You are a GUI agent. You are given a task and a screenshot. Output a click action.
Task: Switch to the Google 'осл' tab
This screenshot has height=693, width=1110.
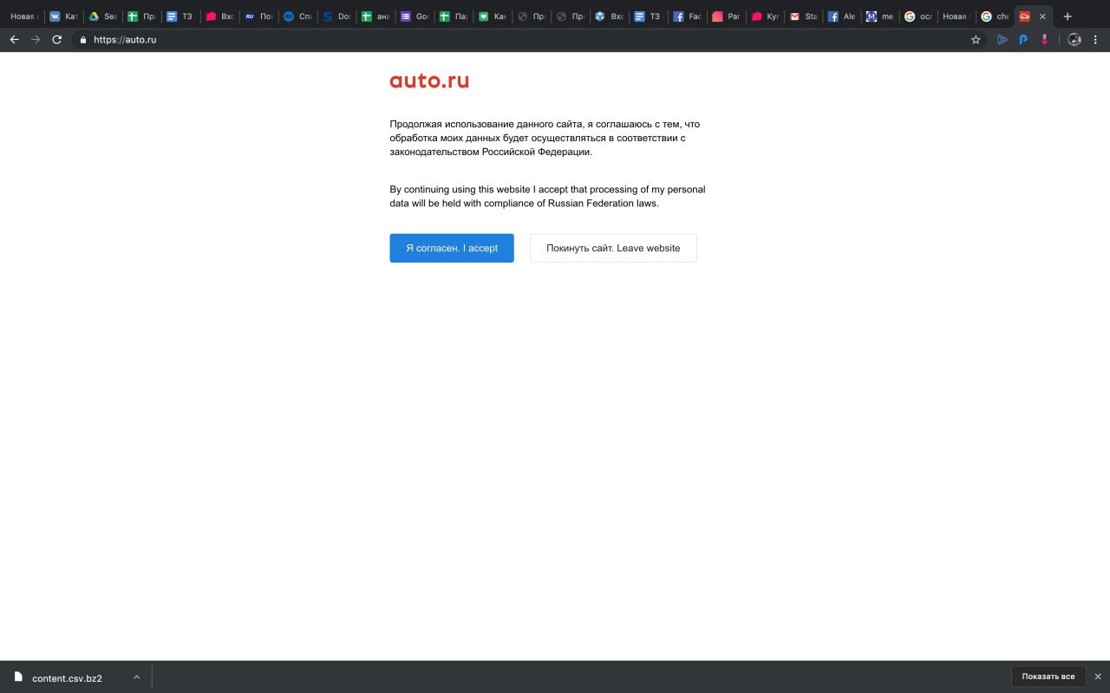[920, 16]
